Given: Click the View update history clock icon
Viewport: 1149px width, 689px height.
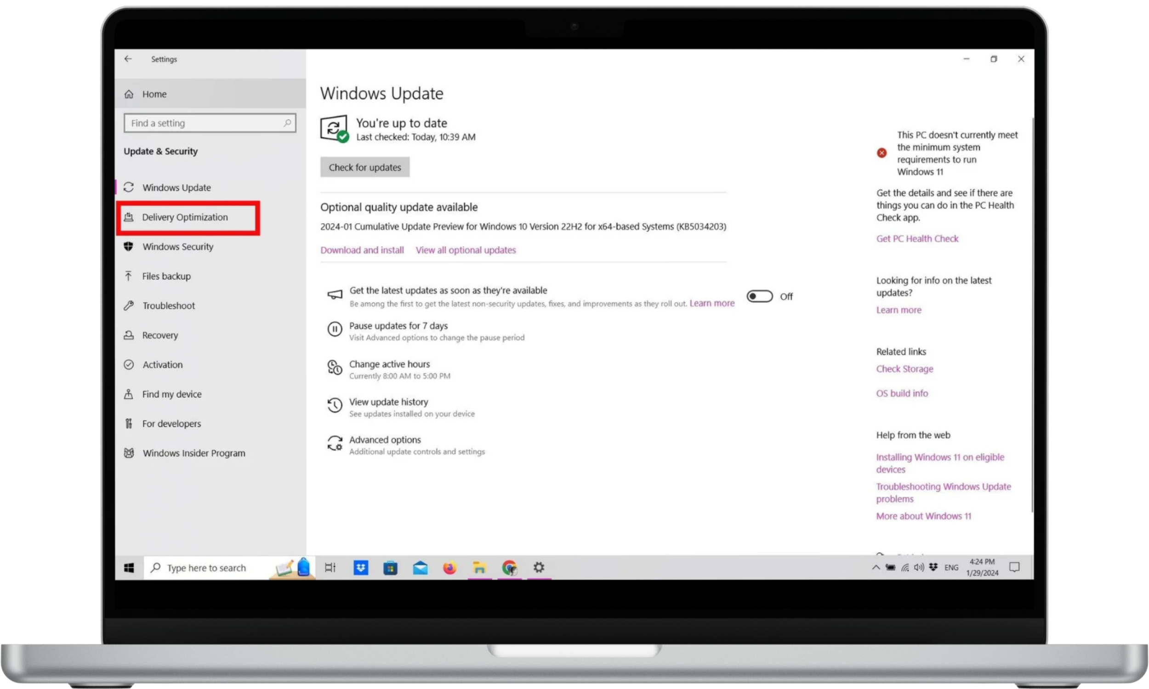Looking at the screenshot, I should pyautogui.click(x=335, y=405).
